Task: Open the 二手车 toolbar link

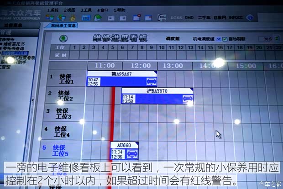Action: click(x=204, y=18)
